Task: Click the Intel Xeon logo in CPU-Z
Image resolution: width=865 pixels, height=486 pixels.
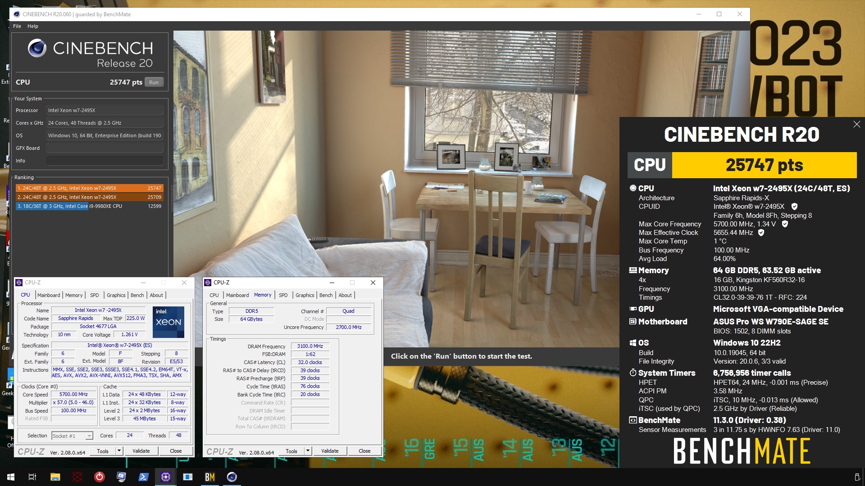Action: pos(168,322)
